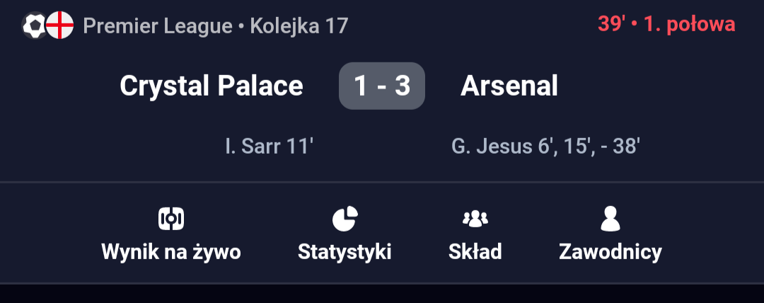This screenshot has width=764, height=303.
Task: Click the soccer ball sport icon
Action: (x=33, y=26)
